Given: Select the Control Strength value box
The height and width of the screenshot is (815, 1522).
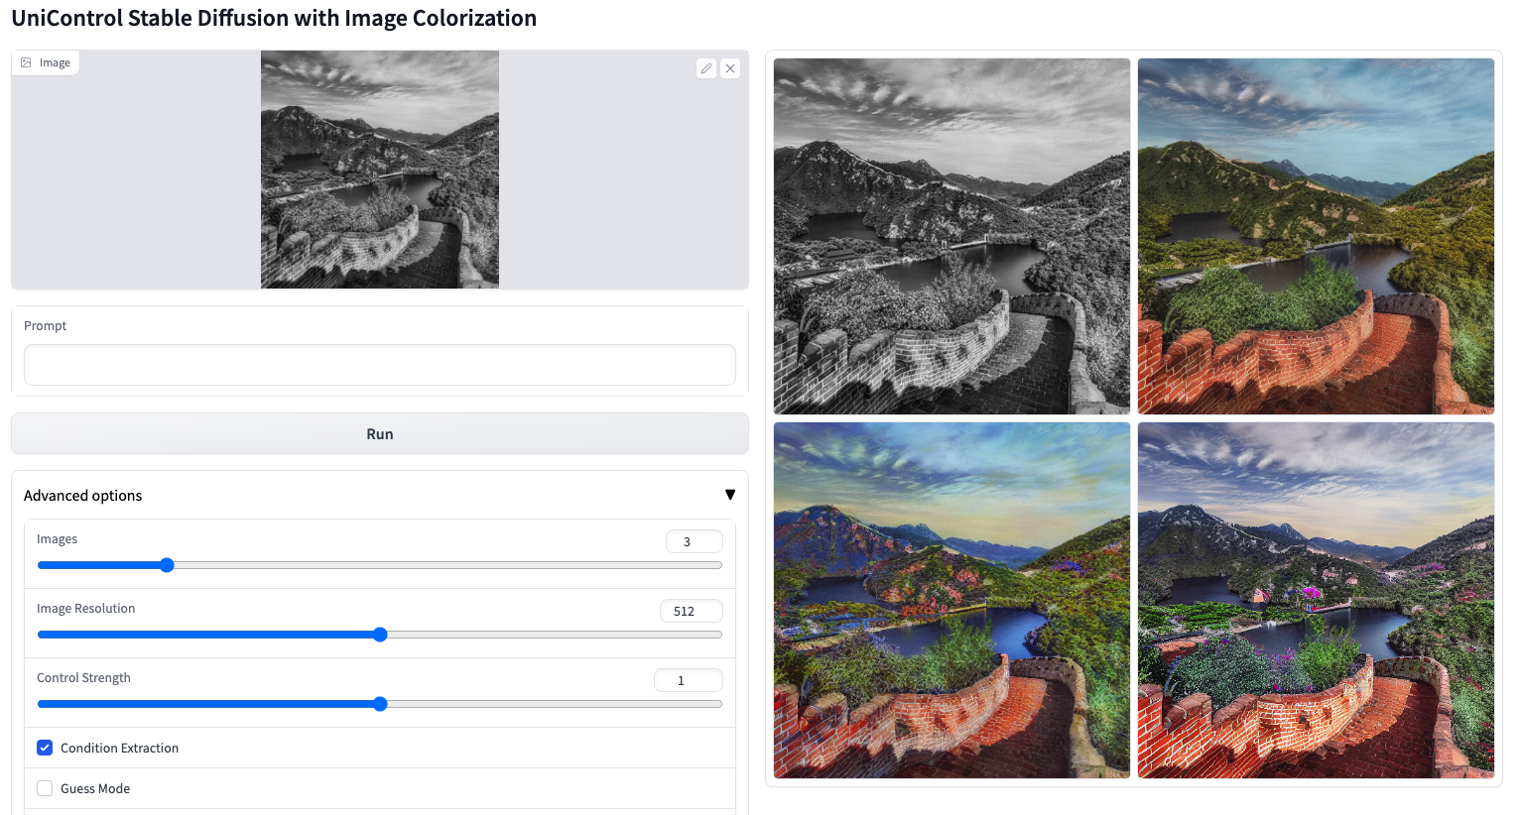Looking at the screenshot, I should (x=689, y=680).
